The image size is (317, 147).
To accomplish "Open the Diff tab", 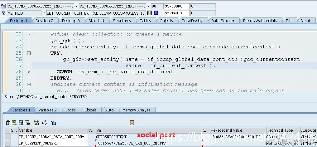I will (x=289, y=21).
